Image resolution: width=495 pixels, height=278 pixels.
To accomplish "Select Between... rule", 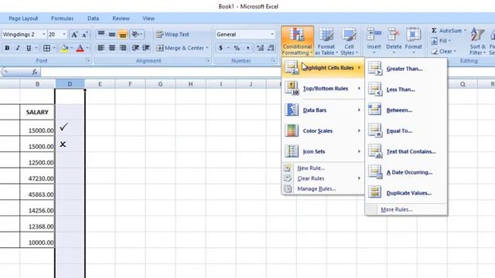I will (x=405, y=110).
